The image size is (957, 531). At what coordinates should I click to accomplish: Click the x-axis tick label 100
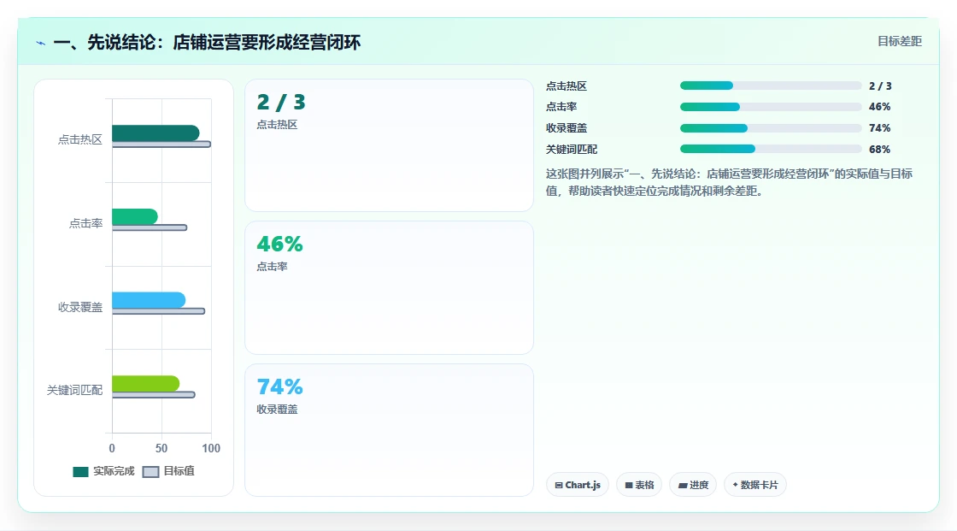tap(211, 448)
